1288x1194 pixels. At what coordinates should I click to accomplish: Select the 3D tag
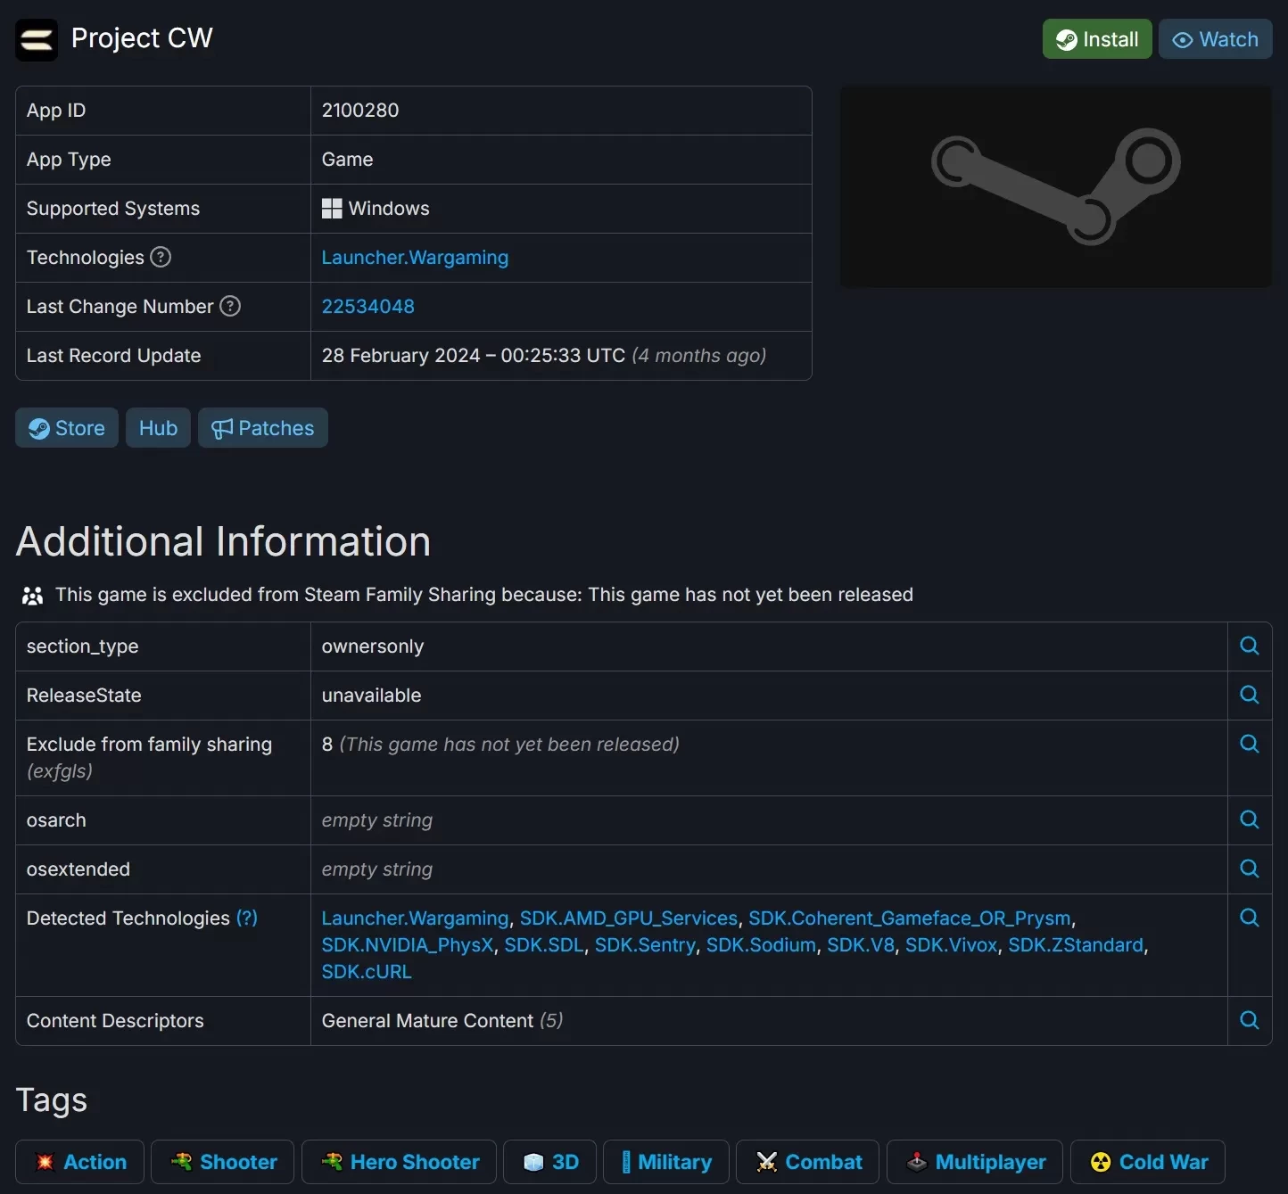point(549,1162)
